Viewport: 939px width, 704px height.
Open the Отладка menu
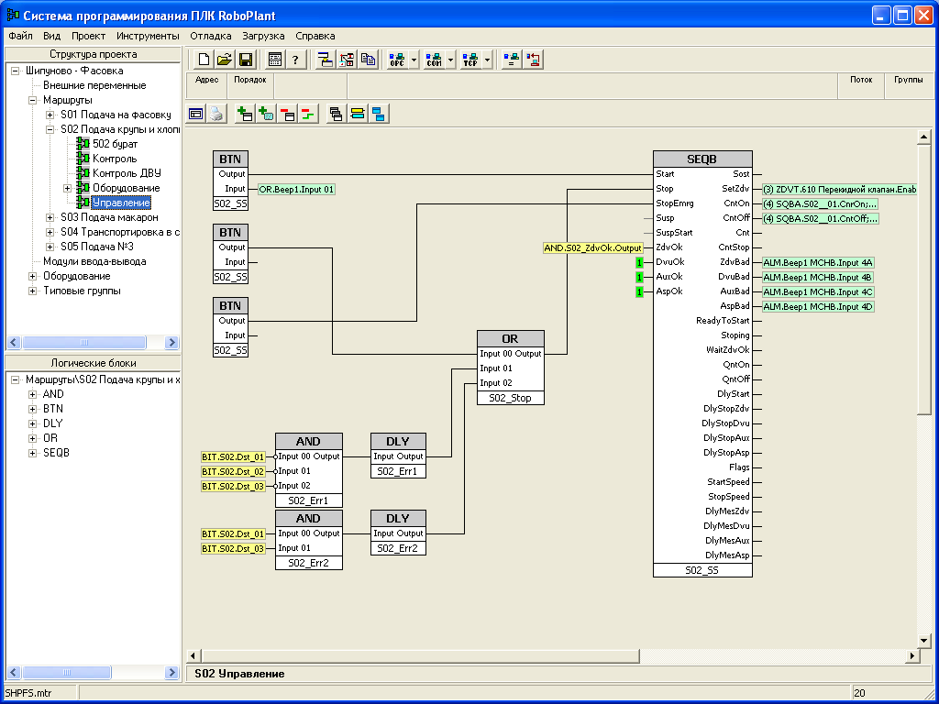coord(210,36)
